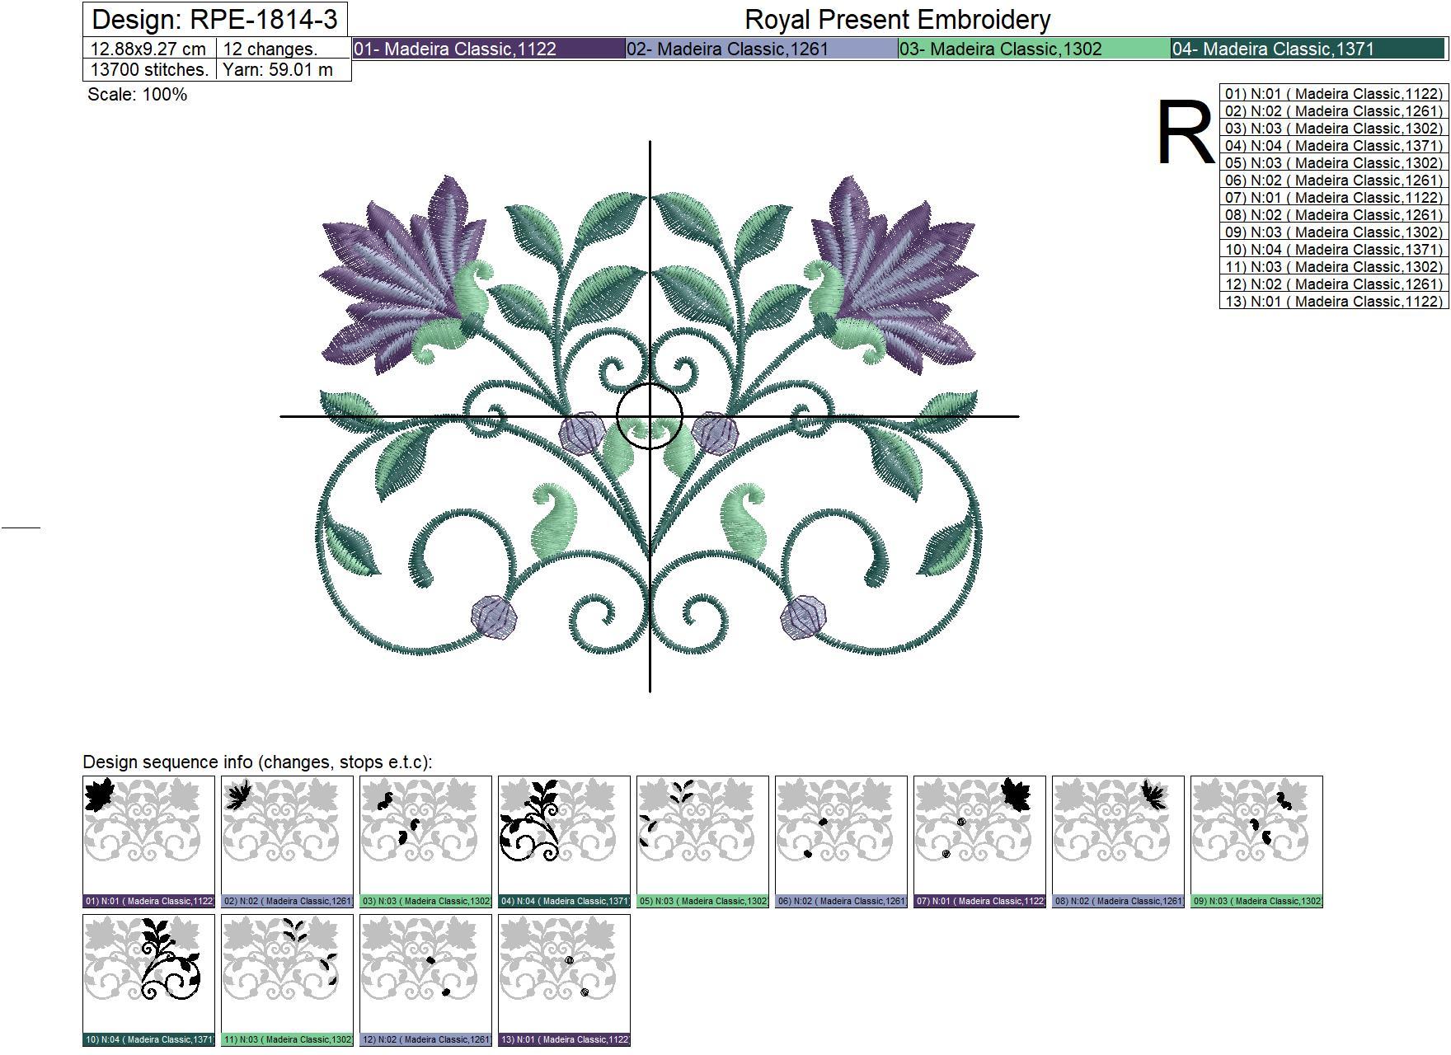The height and width of the screenshot is (1055, 1451).
Task: Click list row 11) N:03 ( Madeira Classic,1302)
Action: (1333, 266)
